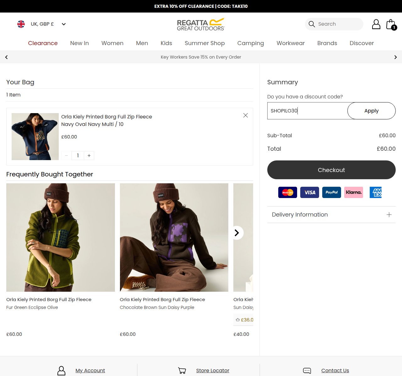Viewport: 402px width, 376px height.
Task: Open the Summer Shop menu
Action: [x=205, y=43]
